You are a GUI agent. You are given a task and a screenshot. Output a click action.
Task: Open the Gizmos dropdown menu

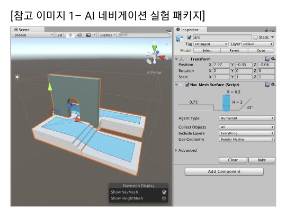[108, 35]
